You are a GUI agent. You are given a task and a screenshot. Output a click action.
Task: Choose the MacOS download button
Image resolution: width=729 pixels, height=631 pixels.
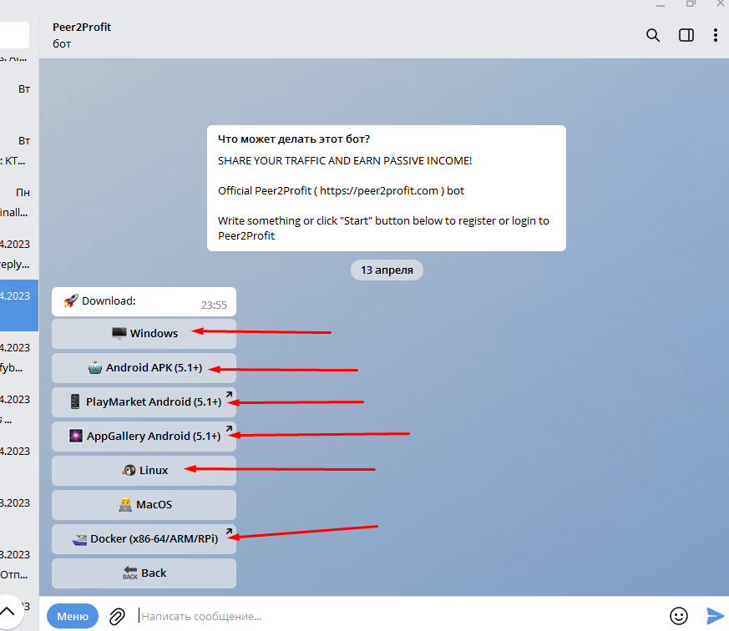tap(144, 505)
